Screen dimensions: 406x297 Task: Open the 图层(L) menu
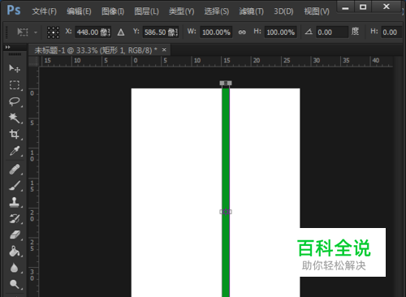click(146, 11)
